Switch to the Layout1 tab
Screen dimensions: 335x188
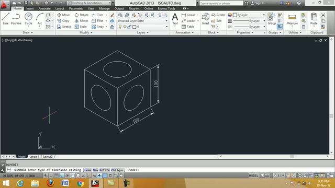coord(34,157)
